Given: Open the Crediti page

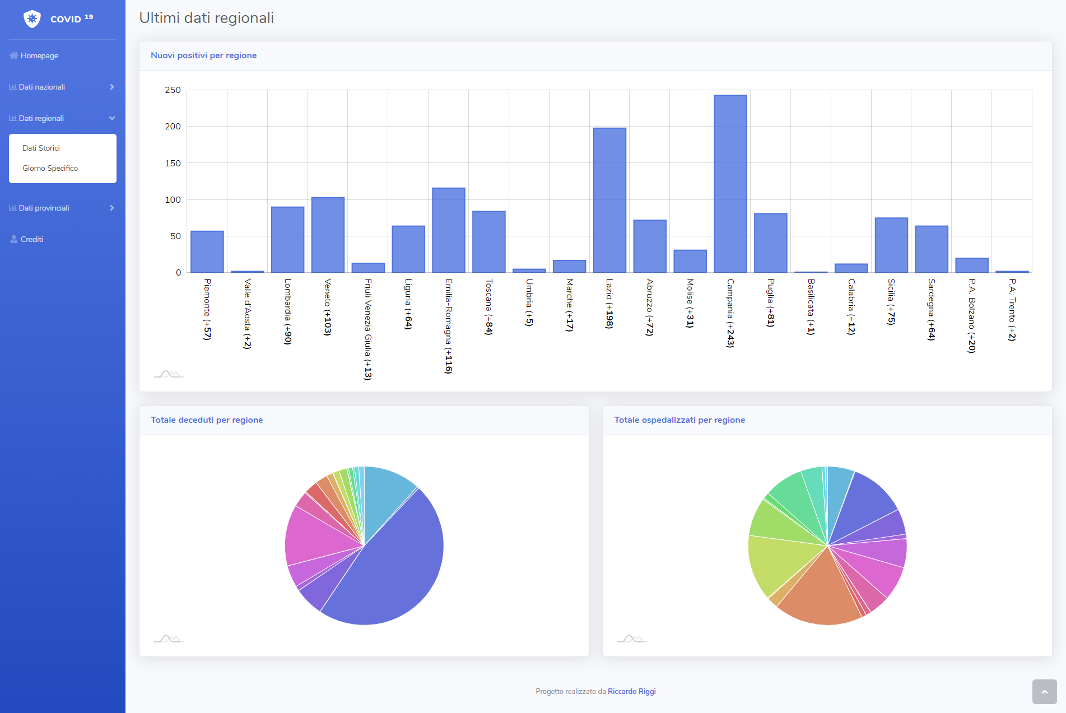Looking at the screenshot, I should tap(63, 239).
